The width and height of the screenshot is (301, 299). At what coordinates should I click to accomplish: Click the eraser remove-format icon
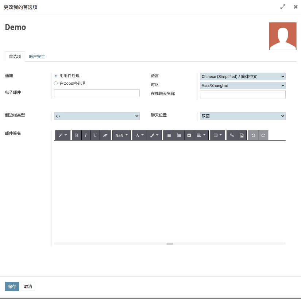(x=105, y=135)
